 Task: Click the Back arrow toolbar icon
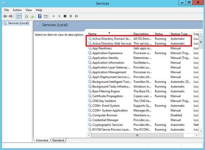pos(5,16)
